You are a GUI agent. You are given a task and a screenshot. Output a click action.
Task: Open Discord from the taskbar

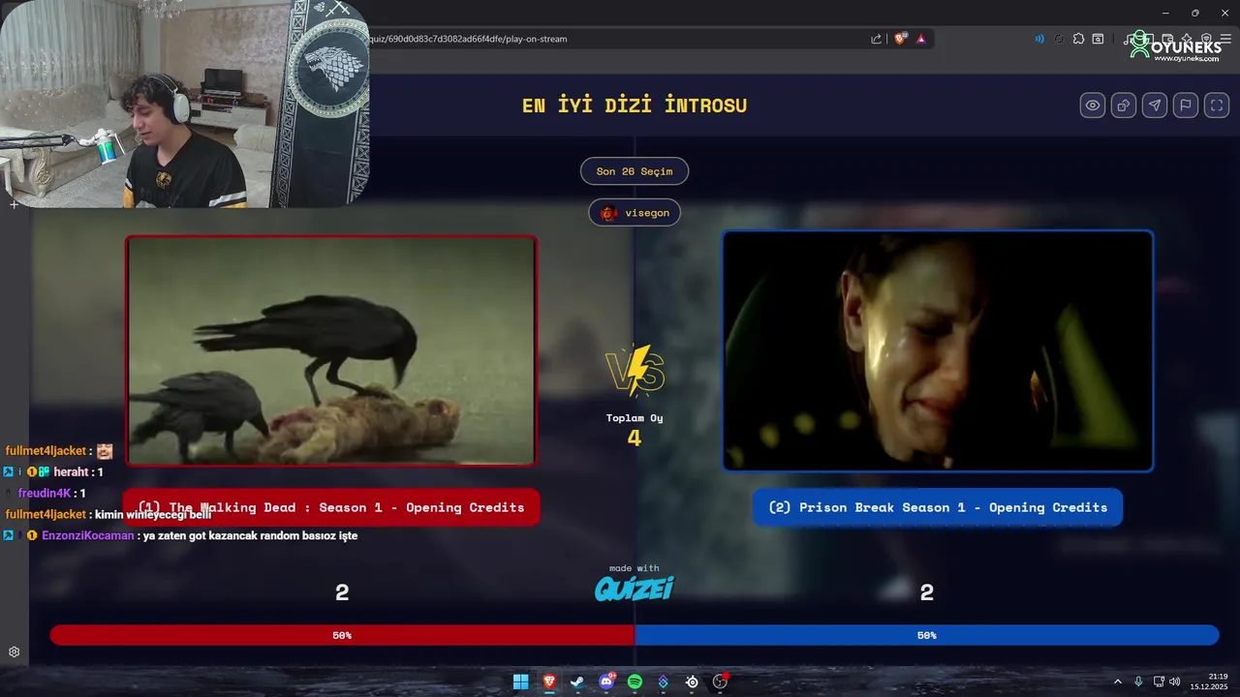tap(606, 682)
